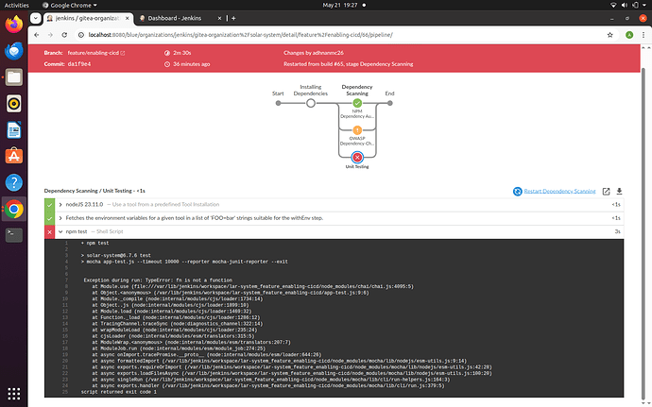Open Ubuntu Software store in the dock
The height and width of the screenshot is (407, 652).
pos(14,157)
